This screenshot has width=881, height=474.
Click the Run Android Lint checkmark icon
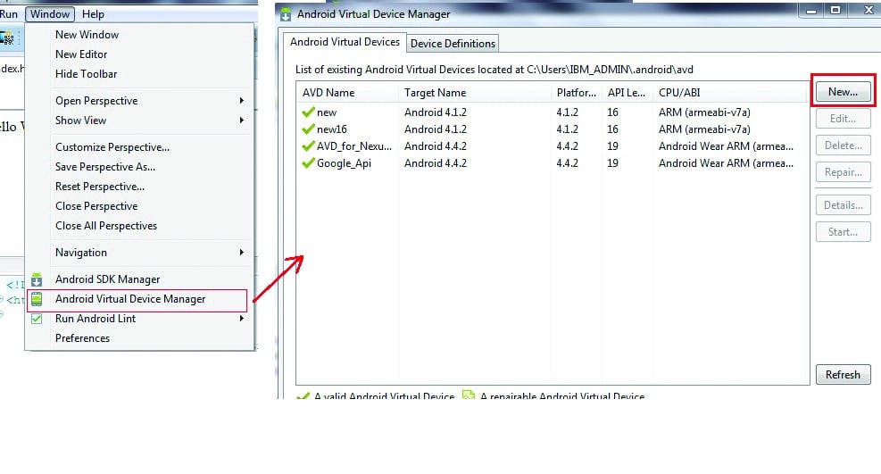pyautogui.click(x=37, y=319)
